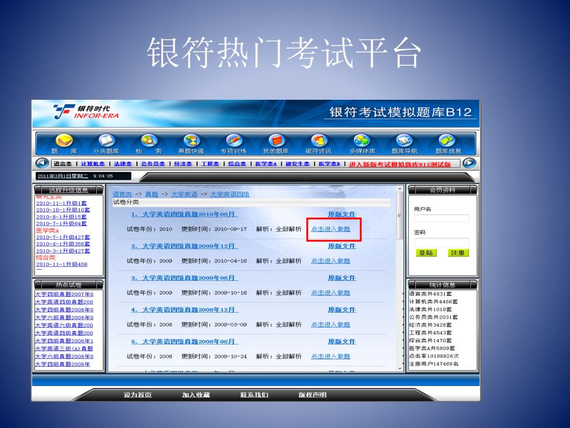Open the 银符资讯 toolbar icon
The width and height of the screenshot is (570, 428).
coord(319,144)
